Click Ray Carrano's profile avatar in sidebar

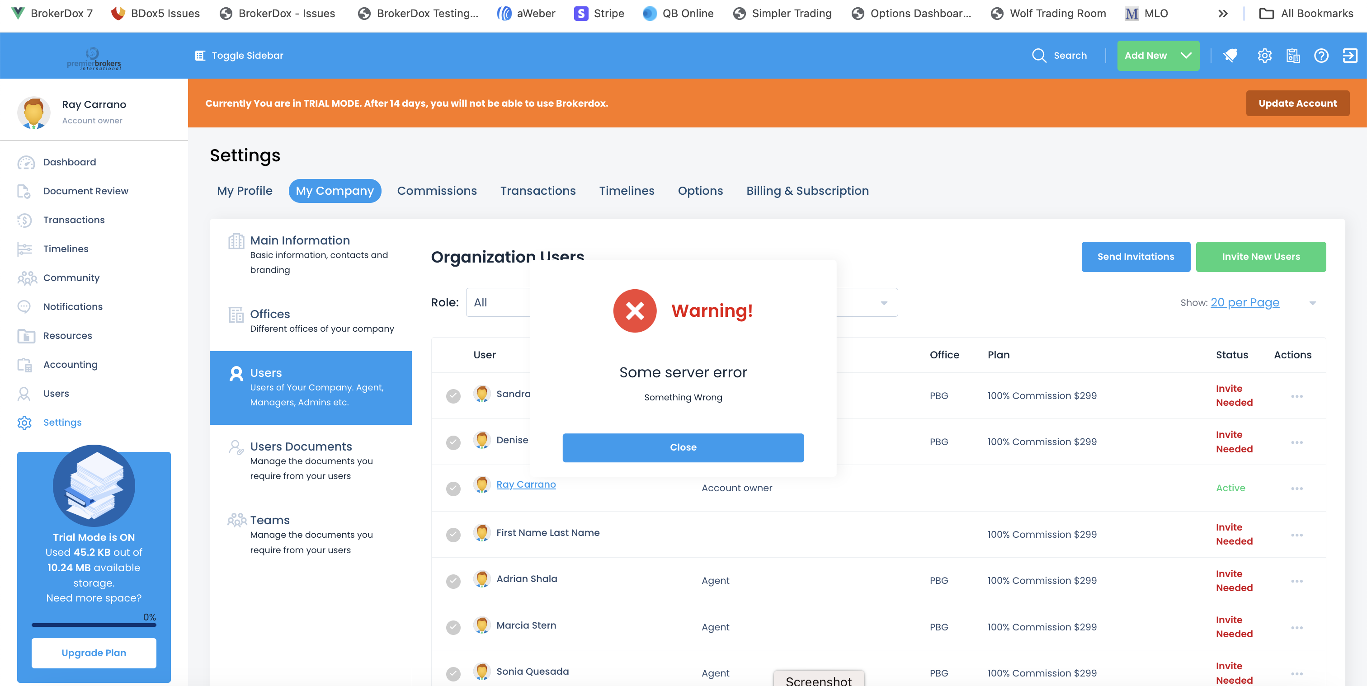[x=34, y=113]
